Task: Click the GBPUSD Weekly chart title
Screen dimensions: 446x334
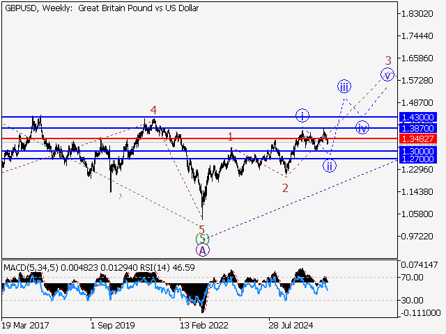Action: [x=100, y=8]
